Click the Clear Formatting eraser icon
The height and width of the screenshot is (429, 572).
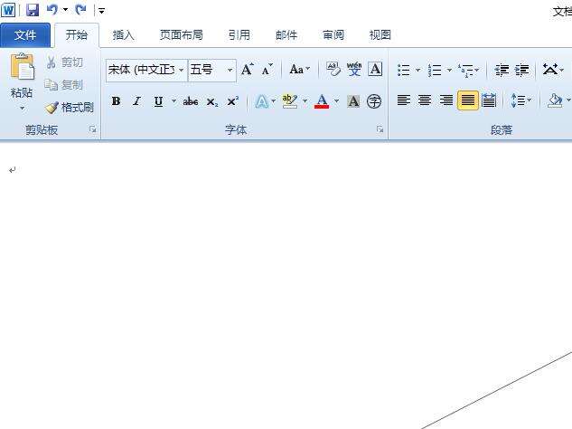point(333,70)
